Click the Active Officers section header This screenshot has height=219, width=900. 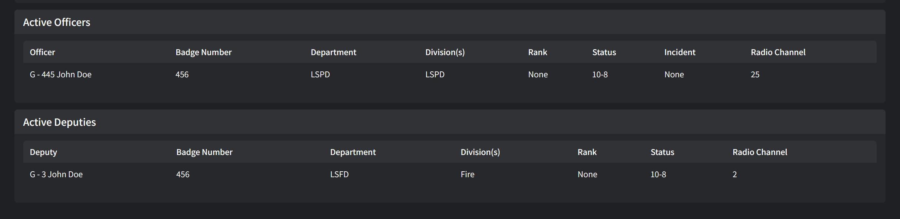pos(57,22)
